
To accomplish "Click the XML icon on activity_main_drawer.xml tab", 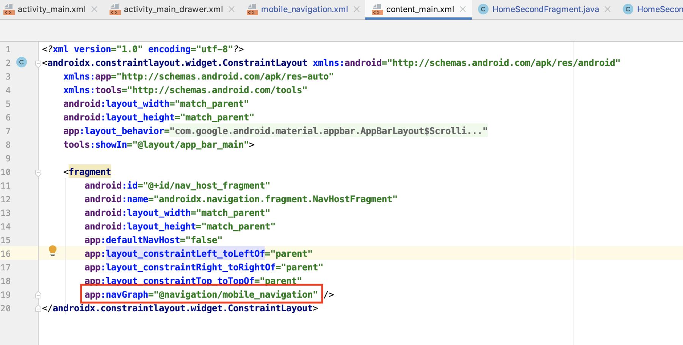I will tap(115, 9).
